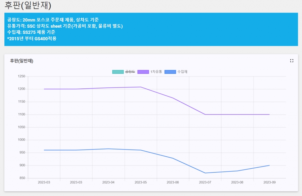Screen dimensions: 302x196
Task: Select the blue line low point at 2023-07
Action: (x=205, y=173)
